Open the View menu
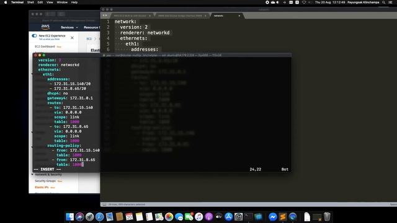Viewport: 397px width, 223px height. point(50,2)
